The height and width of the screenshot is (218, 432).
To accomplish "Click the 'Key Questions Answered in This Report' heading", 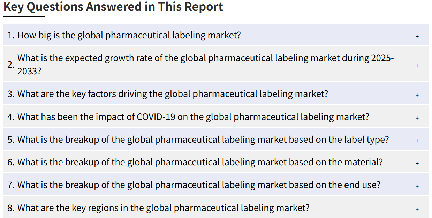I will pyautogui.click(x=113, y=7).
